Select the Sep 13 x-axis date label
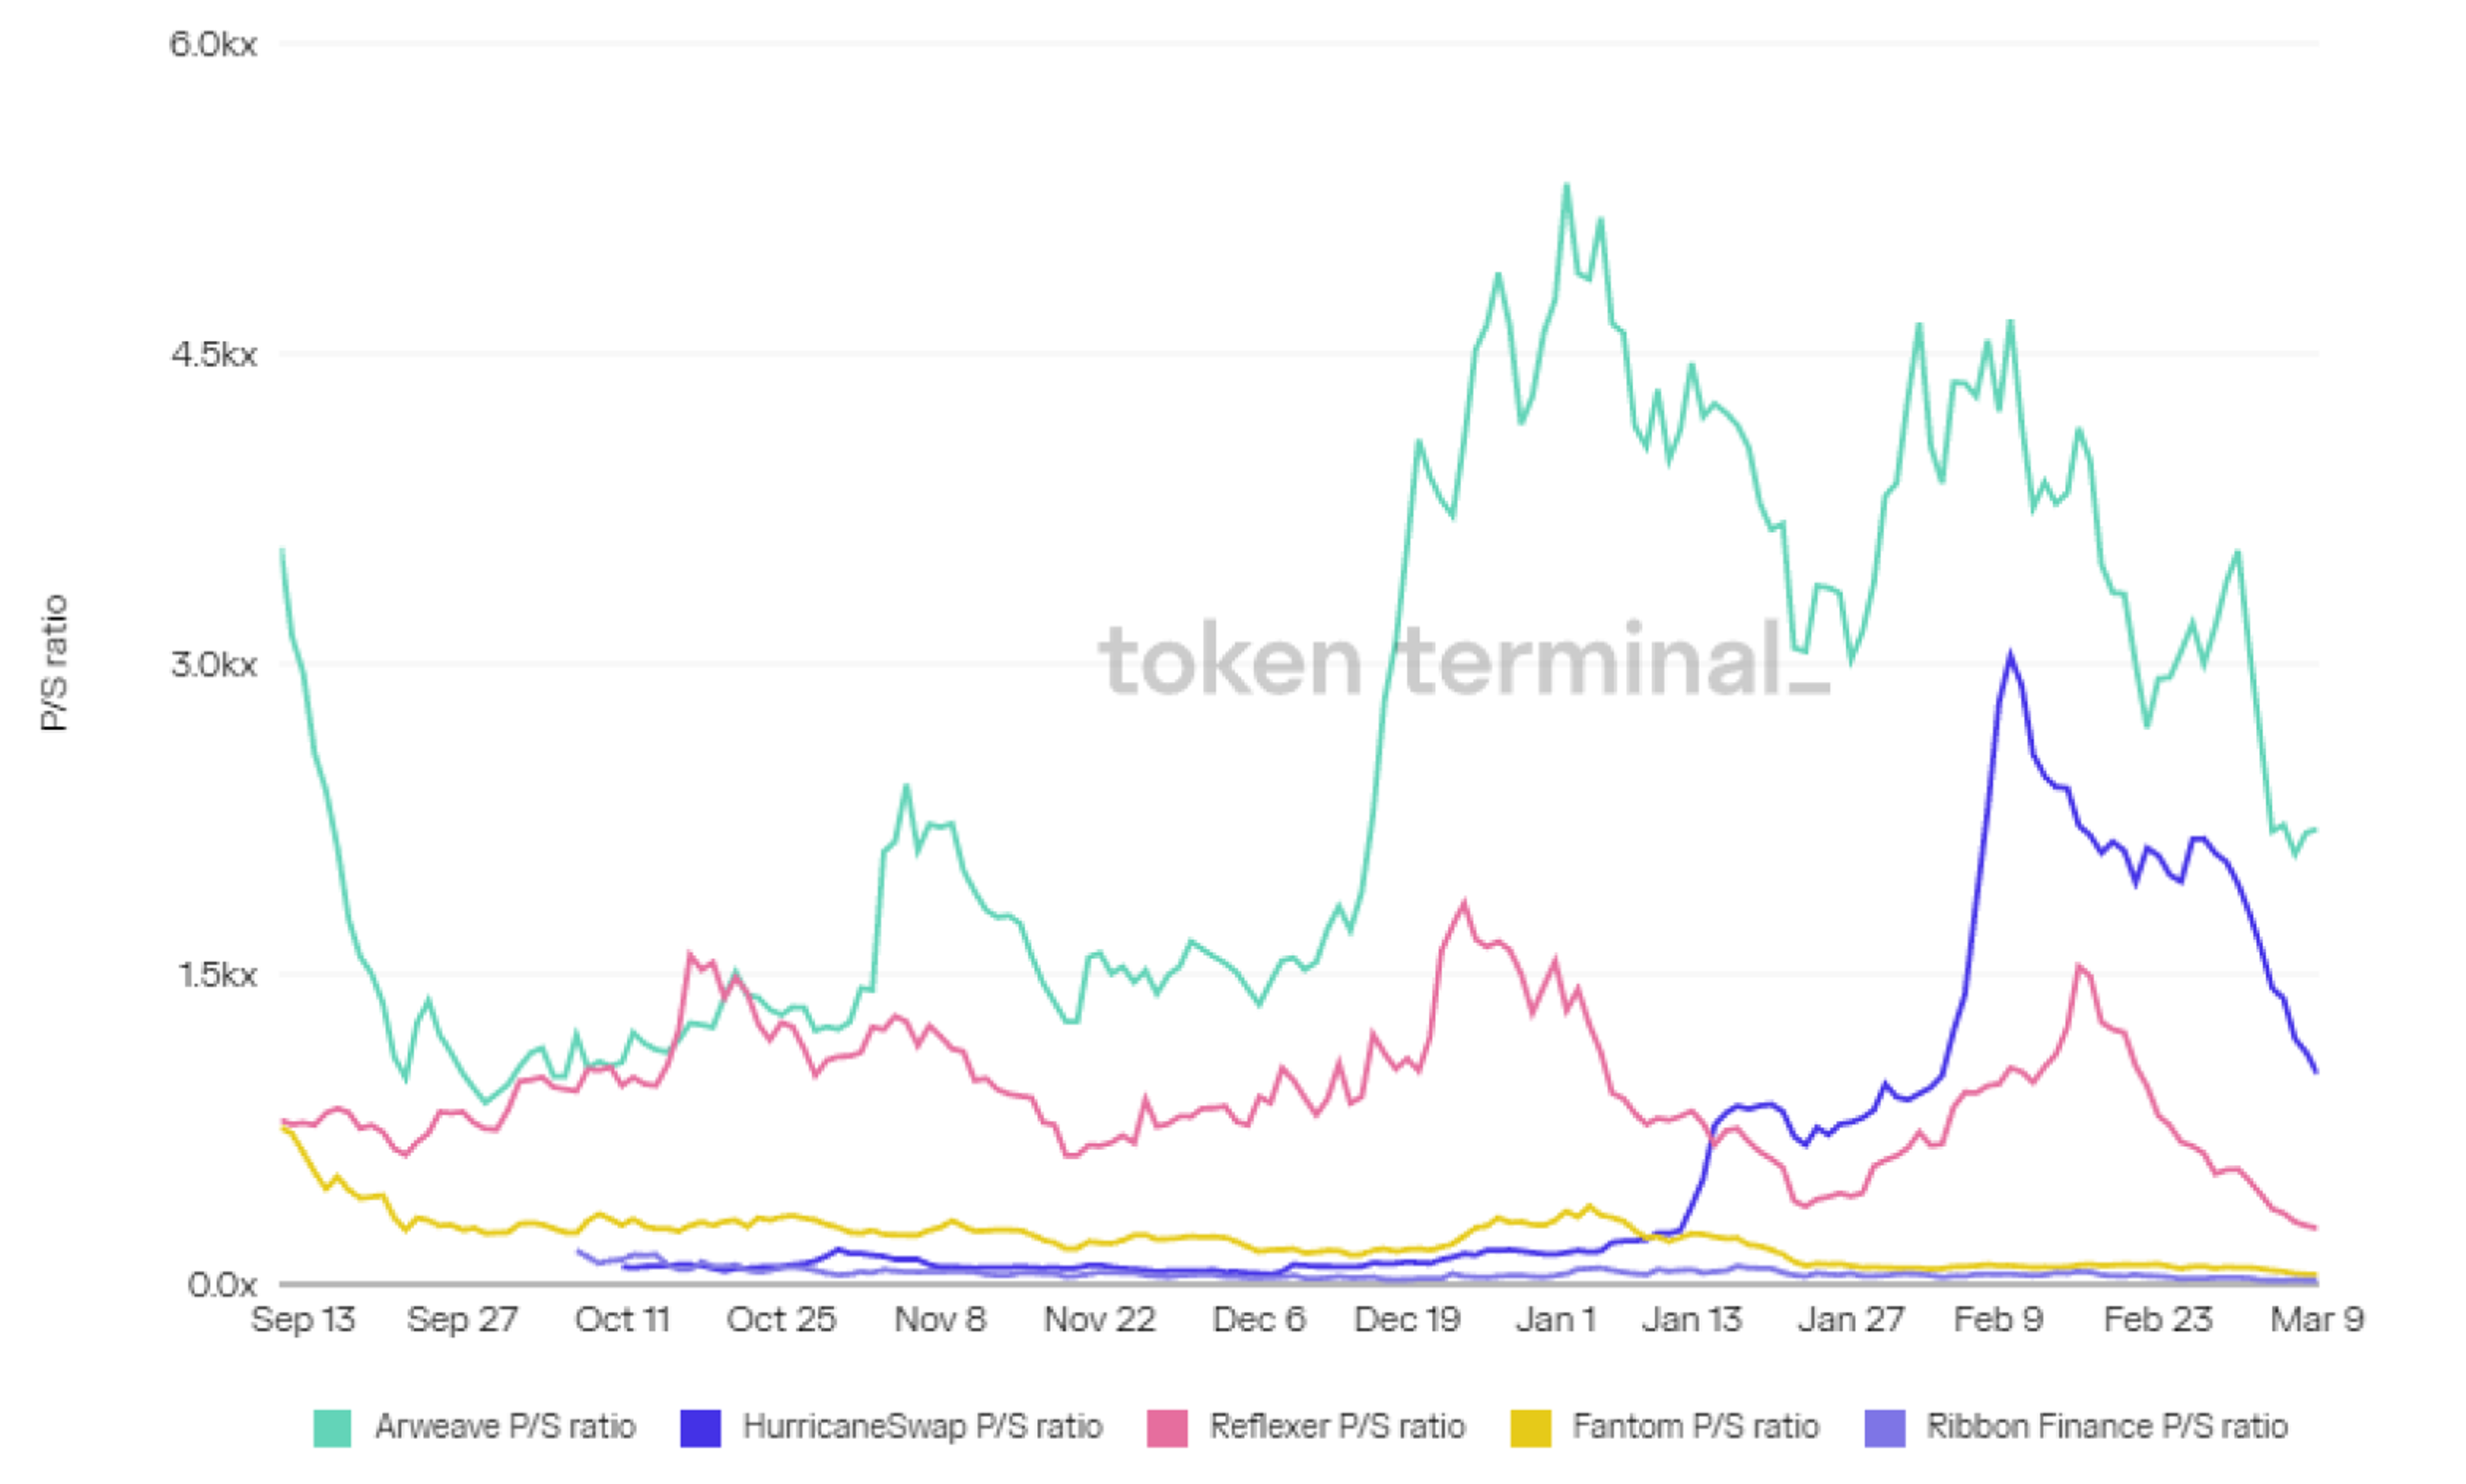Image resolution: width=2466 pixels, height=1484 pixels. point(303,1320)
